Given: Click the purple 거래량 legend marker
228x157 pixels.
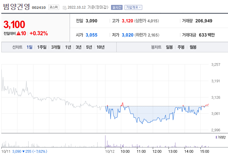Looking at the screenshot, I should [x=216, y=137].
